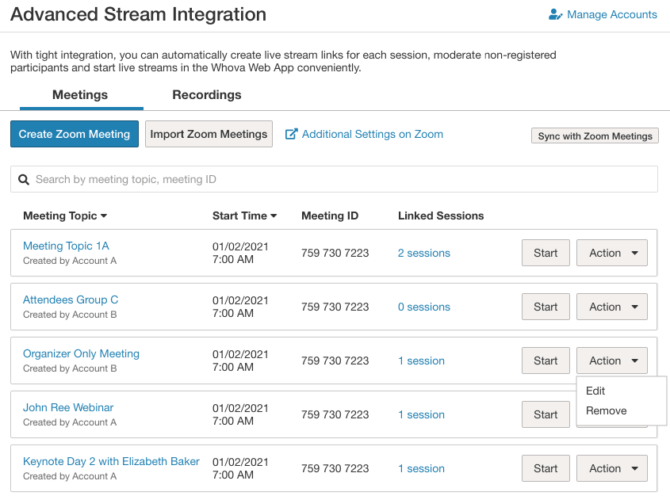
Task: Open Keynote Day 2 with Elizabeth Baker
Action: pyautogui.click(x=111, y=461)
